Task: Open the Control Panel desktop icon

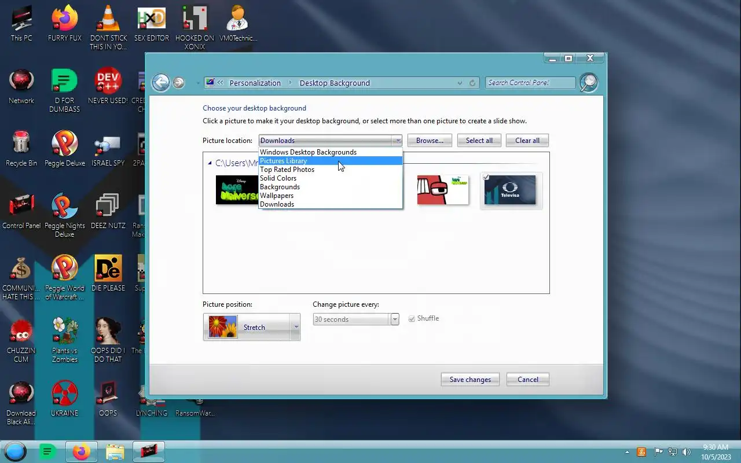Action: click(21, 211)
